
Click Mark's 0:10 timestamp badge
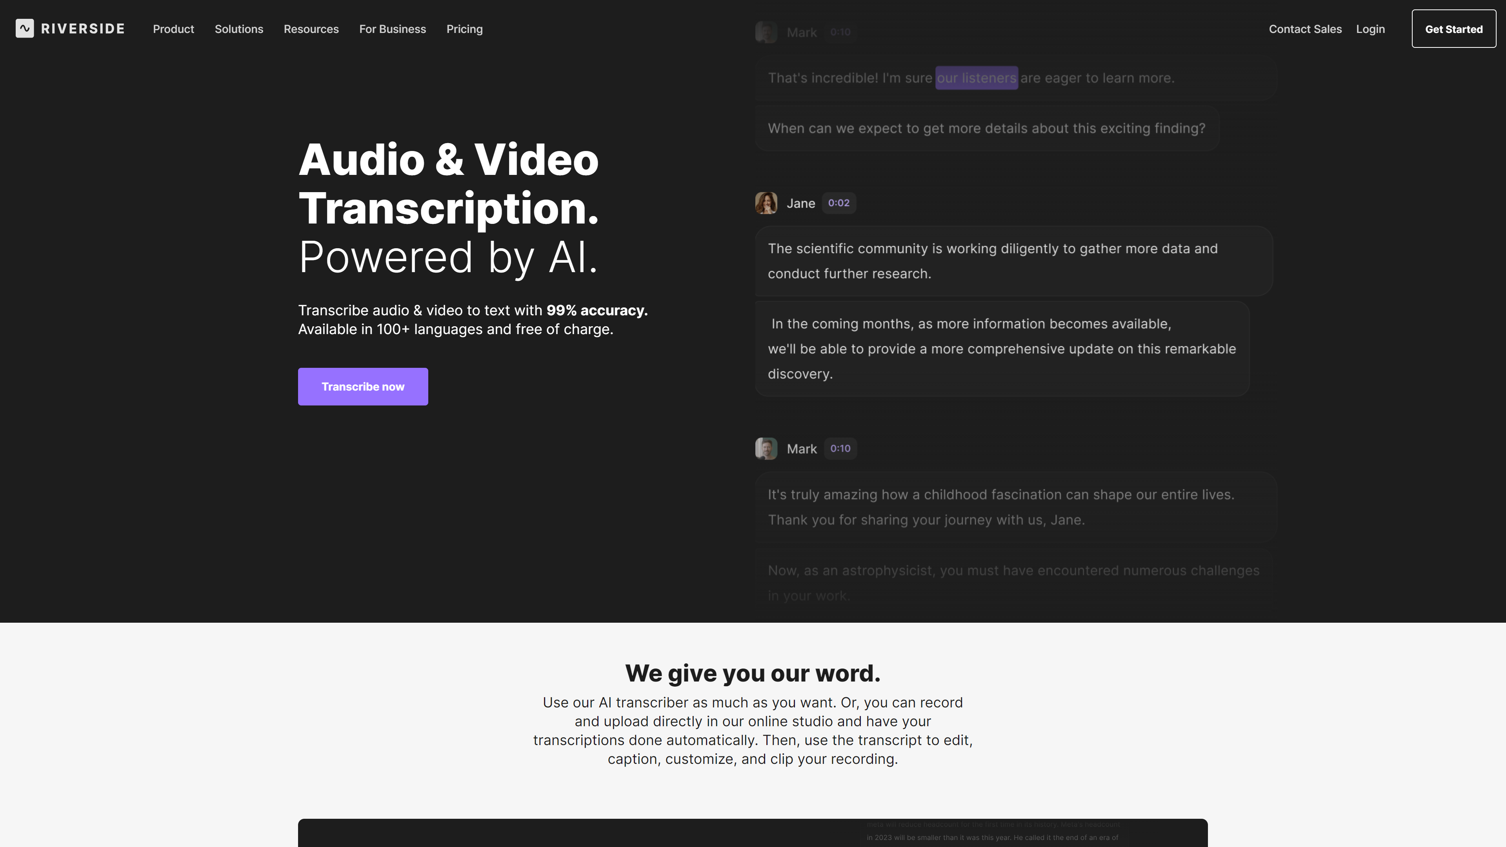point(840,448)
